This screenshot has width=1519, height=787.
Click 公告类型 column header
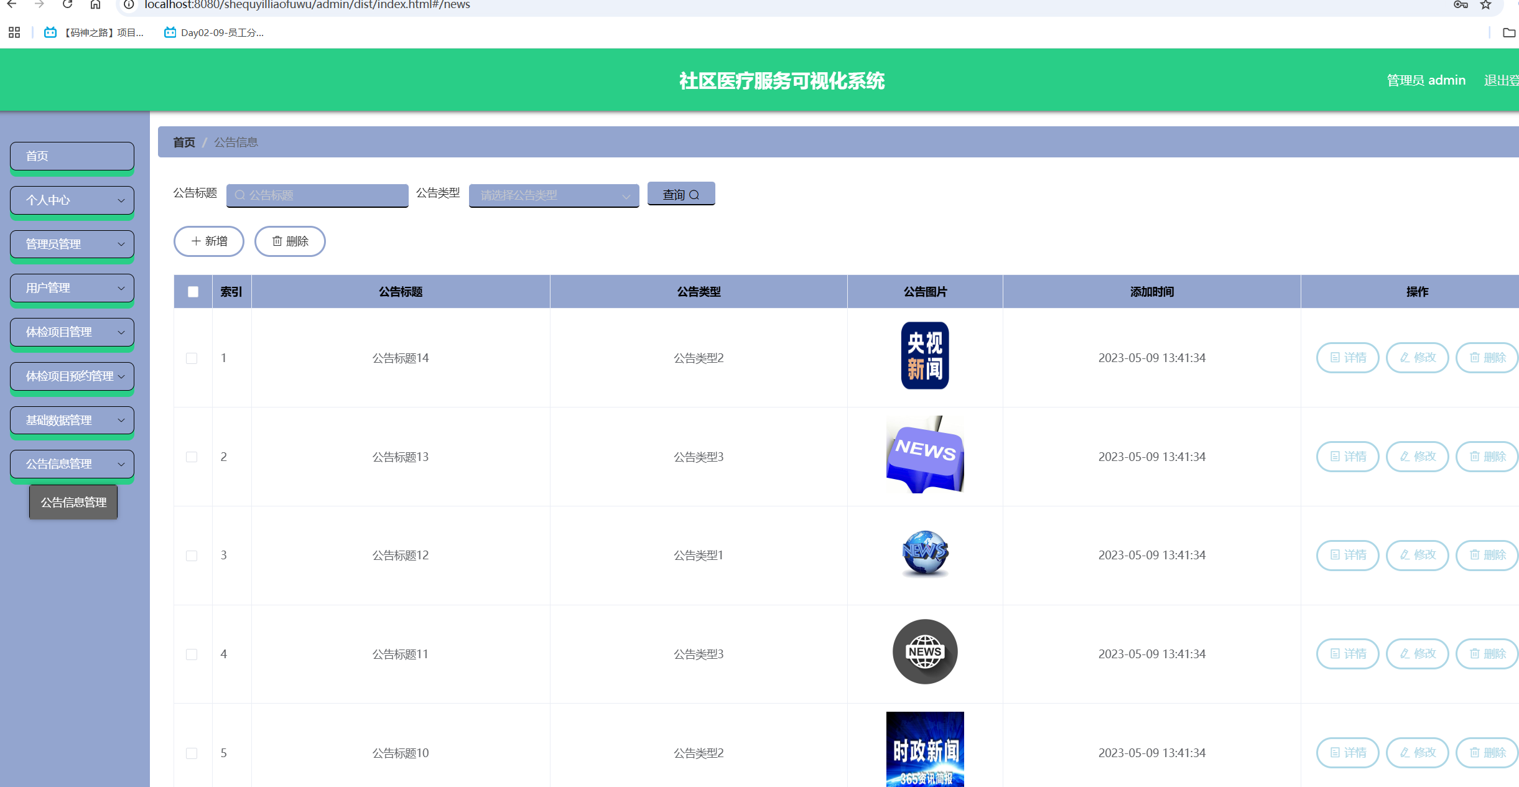[x=699, y=292]
